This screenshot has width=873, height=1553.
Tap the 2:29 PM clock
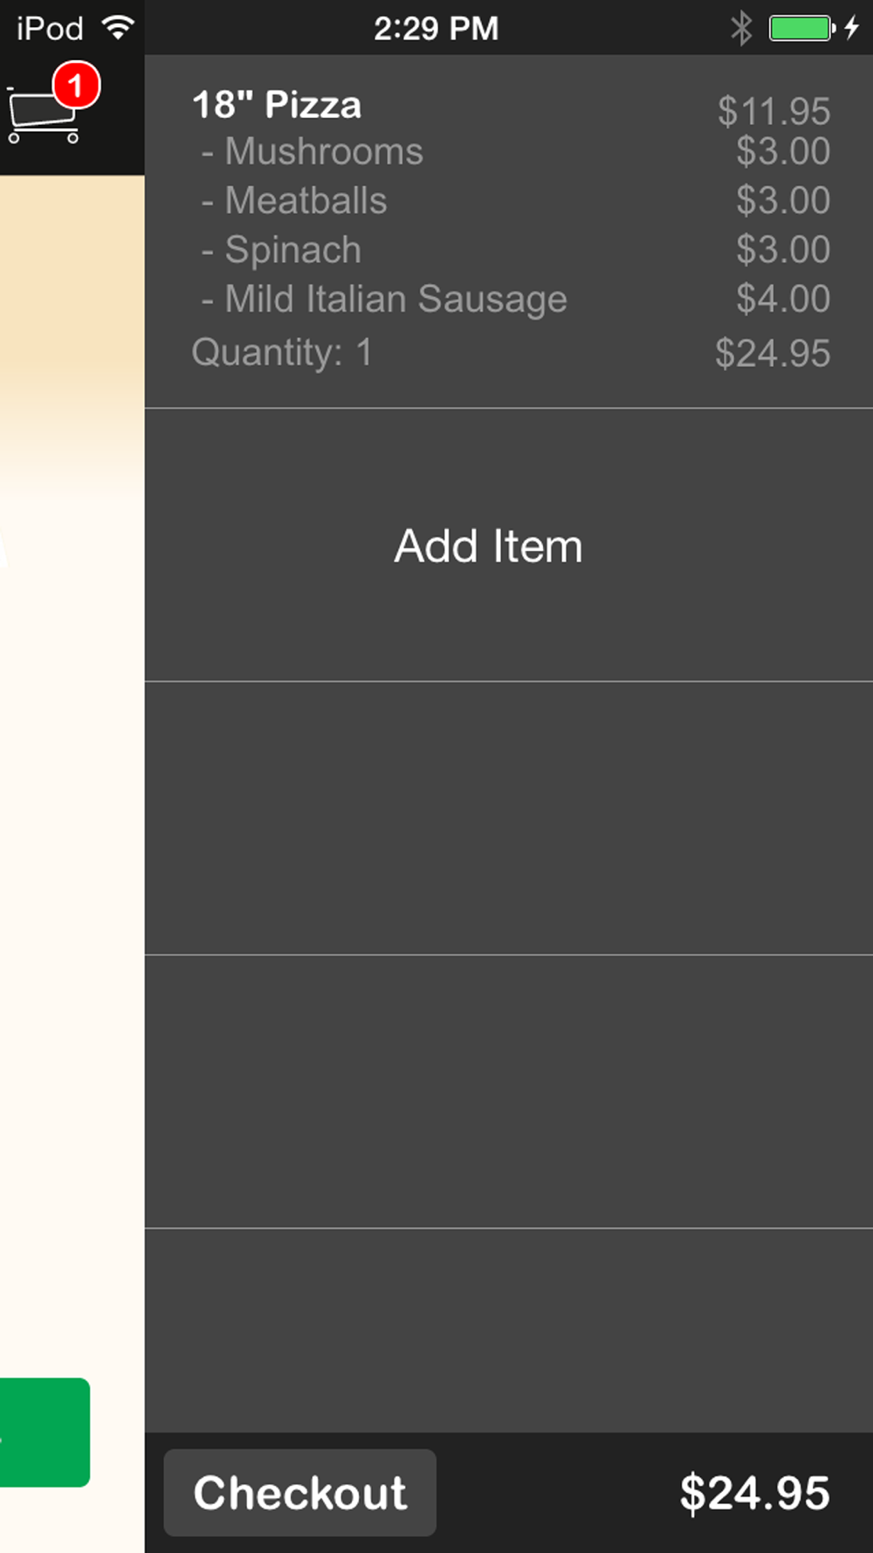click(x=436, y=28)
